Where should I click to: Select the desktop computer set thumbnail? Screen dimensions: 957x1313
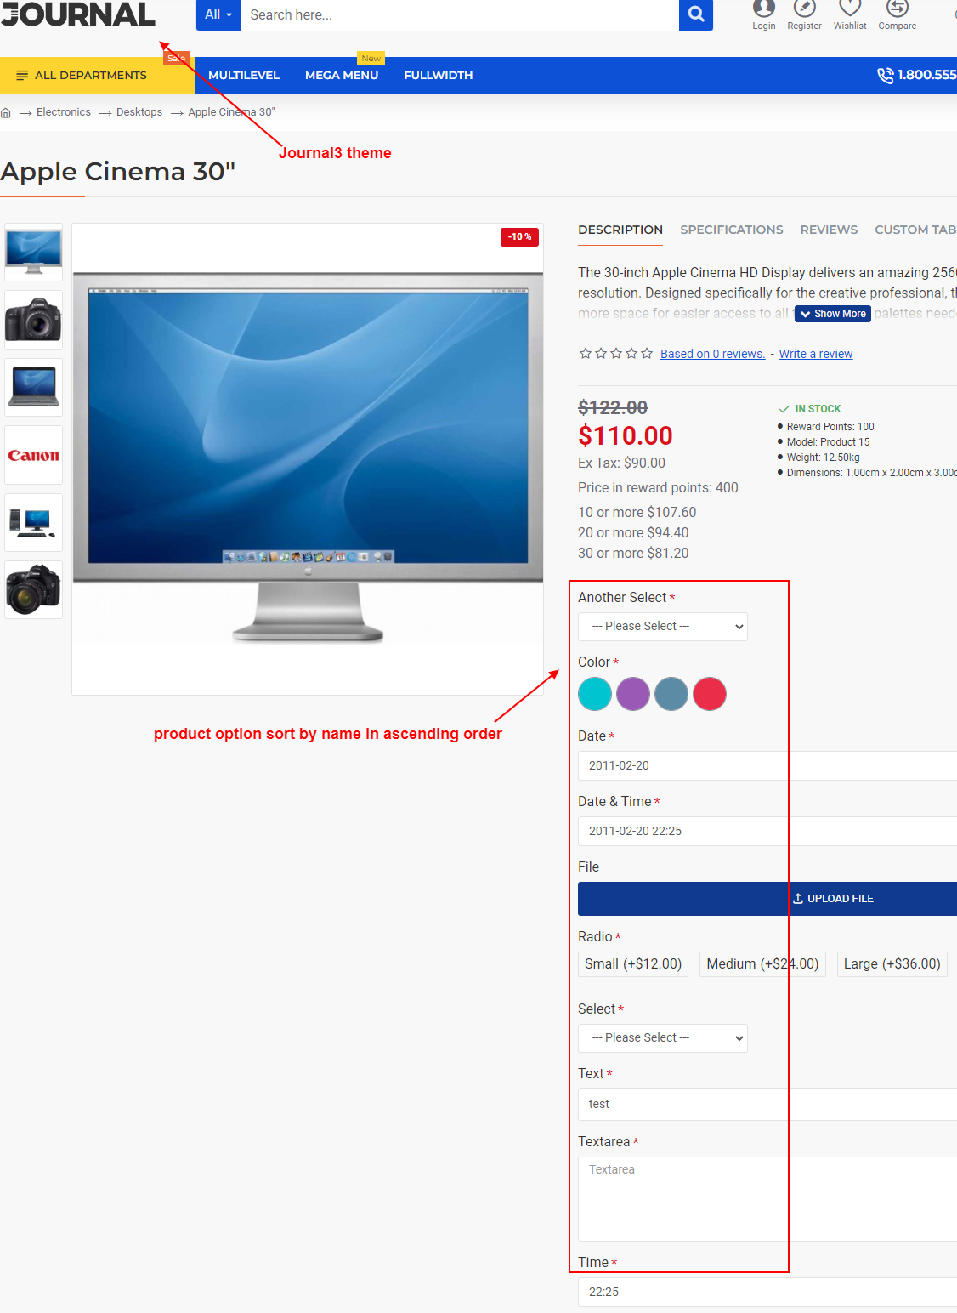(34, 522)
